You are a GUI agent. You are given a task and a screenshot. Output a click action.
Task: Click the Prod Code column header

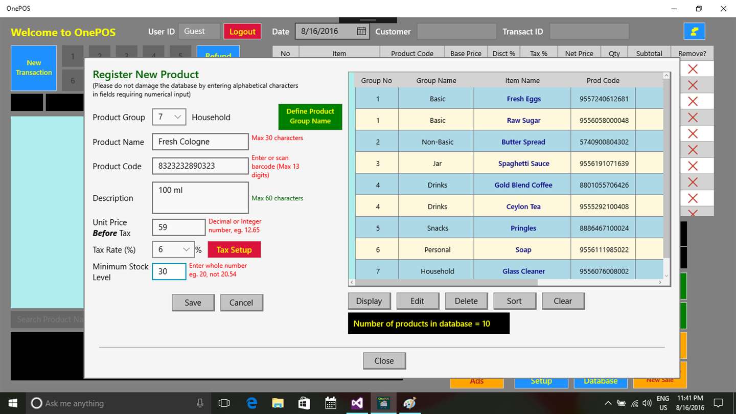click(603, 80)
